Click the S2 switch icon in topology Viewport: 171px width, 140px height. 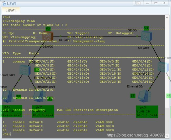click(48, 36)
